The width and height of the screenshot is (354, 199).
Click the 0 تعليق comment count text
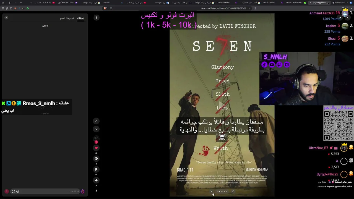45,26
